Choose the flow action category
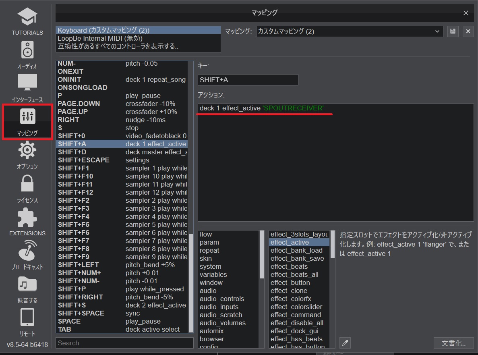Viewport: 478px width, 355px height. [x=229, y=234]
